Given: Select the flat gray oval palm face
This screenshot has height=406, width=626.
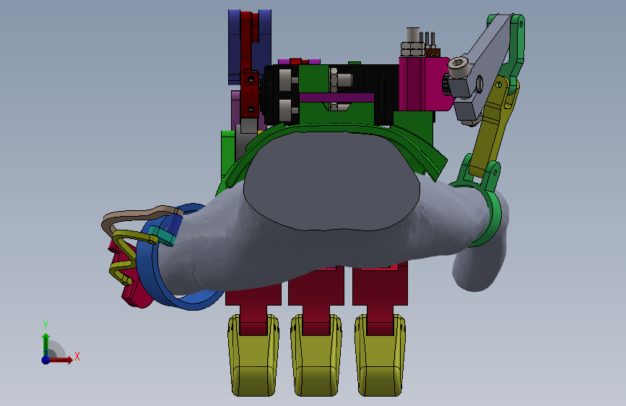Looking at the screenshot, I should [331, 181].
